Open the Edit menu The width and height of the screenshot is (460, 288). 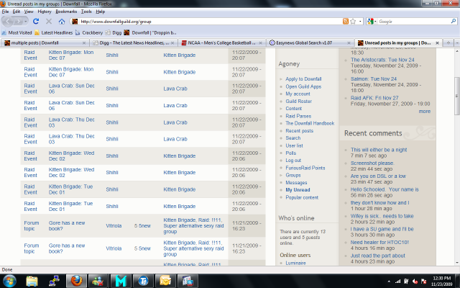tap(17, 12)
